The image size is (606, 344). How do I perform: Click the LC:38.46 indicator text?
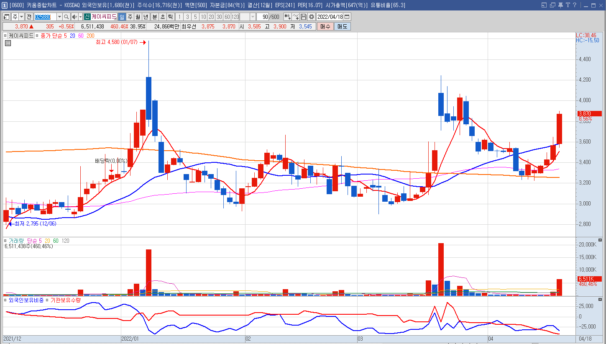pyautogui.click(x=587, y=36)
